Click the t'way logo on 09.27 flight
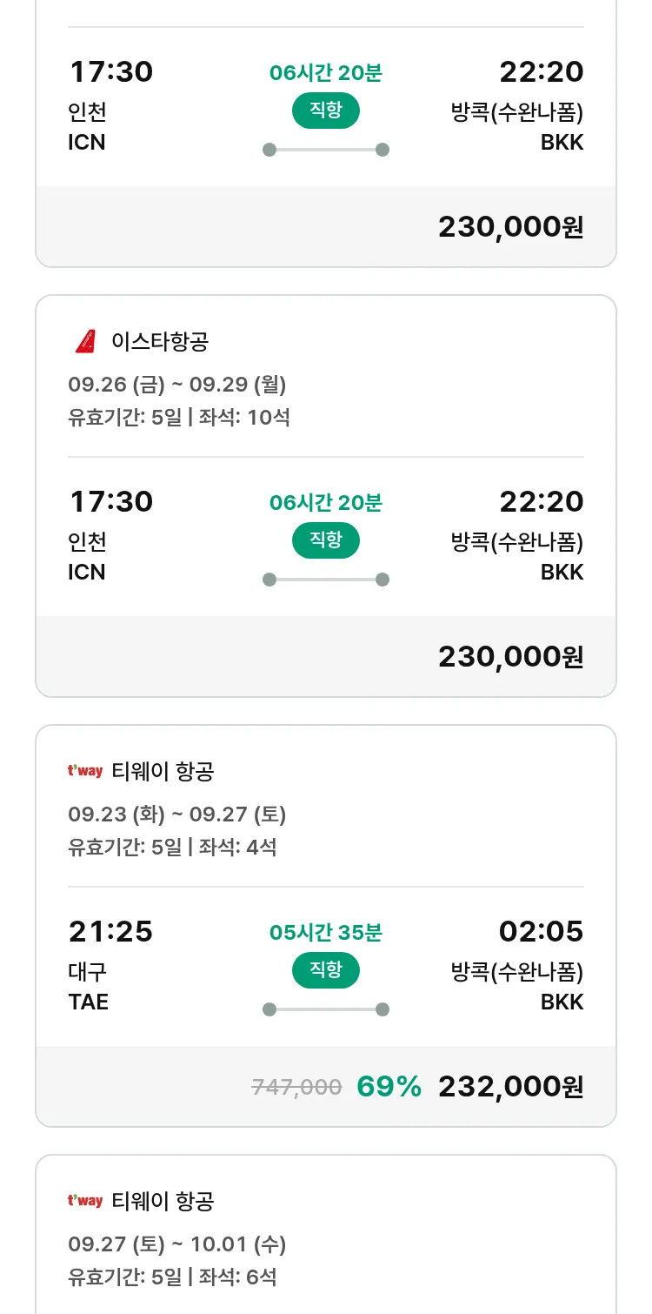 click(85, 1201)
